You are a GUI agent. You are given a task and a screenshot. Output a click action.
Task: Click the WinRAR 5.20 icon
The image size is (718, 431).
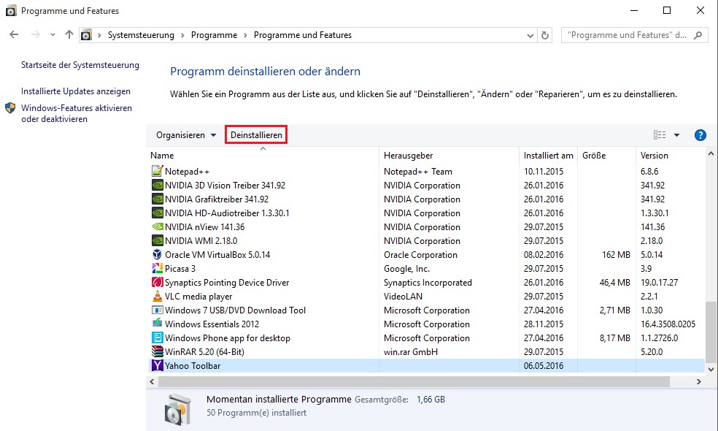click(x=157, y=352)
